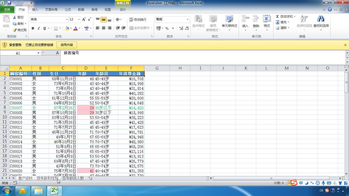Click the Paste (粘贴) clipboard icon
This screenshot has height=196, width=349.
pos(6,19)
